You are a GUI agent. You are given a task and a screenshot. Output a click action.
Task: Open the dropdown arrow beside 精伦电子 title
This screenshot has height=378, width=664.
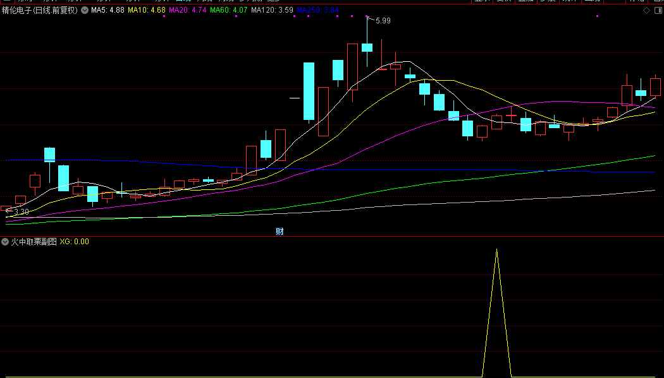tap(85, 11)
